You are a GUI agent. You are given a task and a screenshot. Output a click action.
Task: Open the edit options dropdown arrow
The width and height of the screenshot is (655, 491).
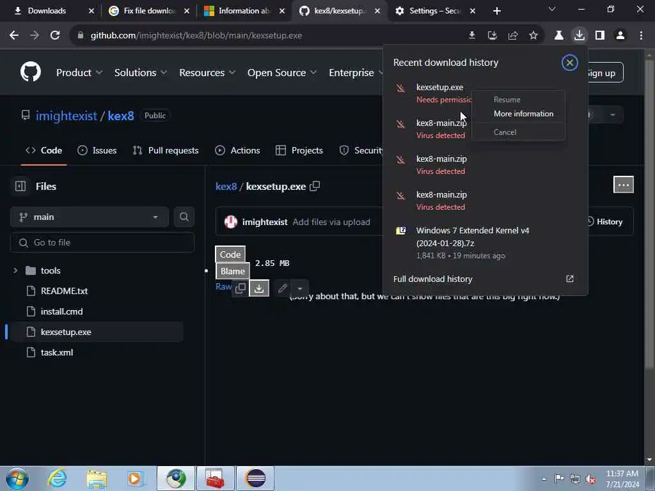point(299,288)
